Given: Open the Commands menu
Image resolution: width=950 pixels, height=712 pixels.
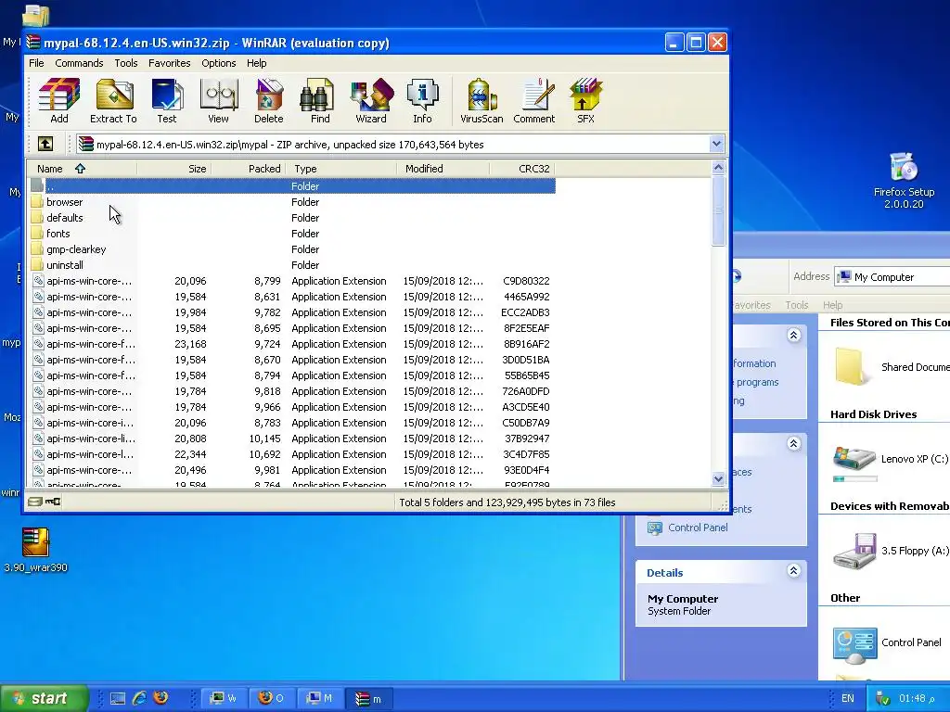Looking at the screenshot, I should [x=79, y=63].
